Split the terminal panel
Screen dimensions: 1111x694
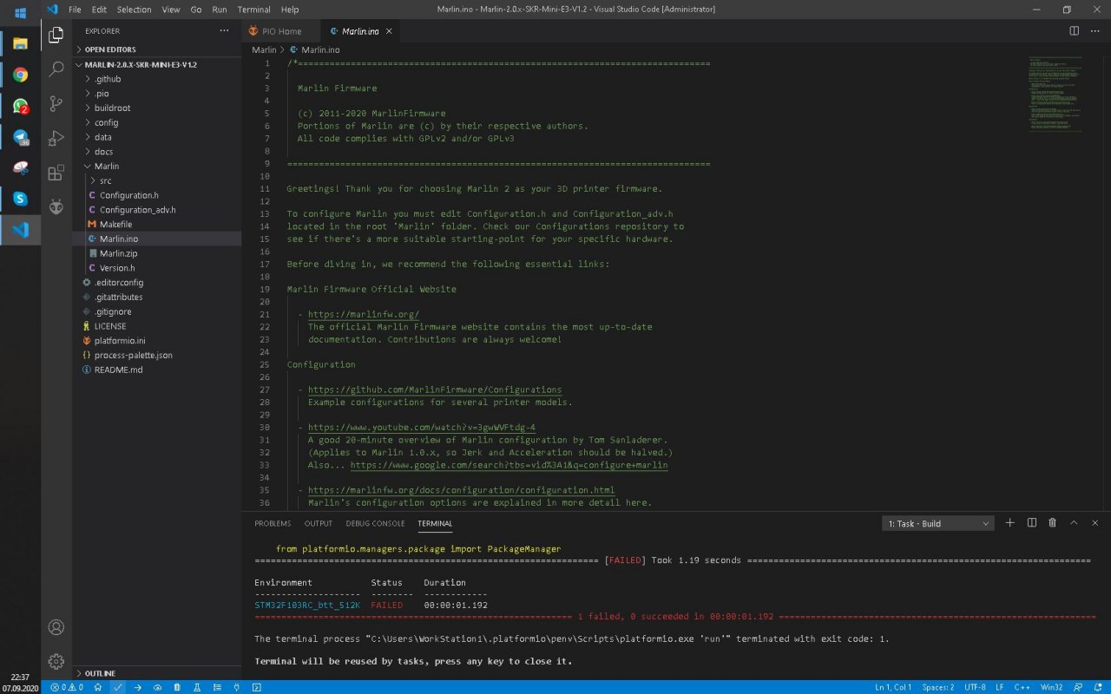pos(1031,523)
